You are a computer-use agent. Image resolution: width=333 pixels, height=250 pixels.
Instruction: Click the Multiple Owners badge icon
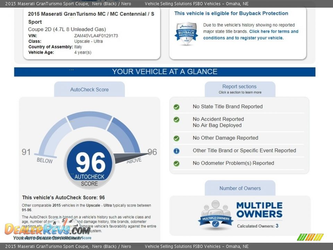(215, 216)
